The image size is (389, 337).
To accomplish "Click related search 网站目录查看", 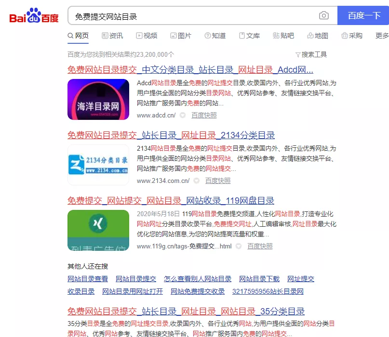I will coord(88,278).
